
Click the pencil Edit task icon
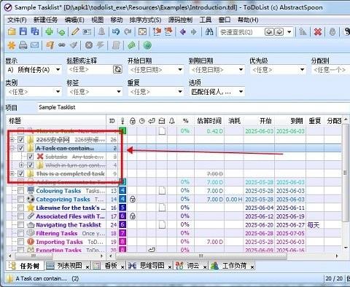tap(75, 31)
